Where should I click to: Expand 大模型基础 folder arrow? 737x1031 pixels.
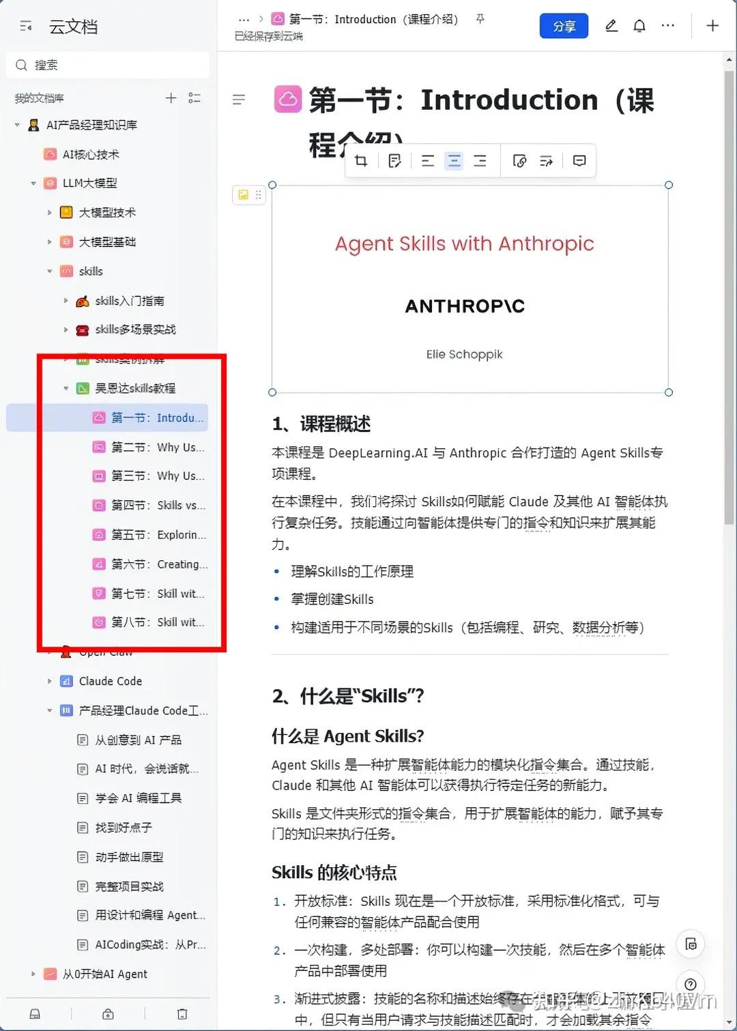pyautogui.click(x=49, y=242)
